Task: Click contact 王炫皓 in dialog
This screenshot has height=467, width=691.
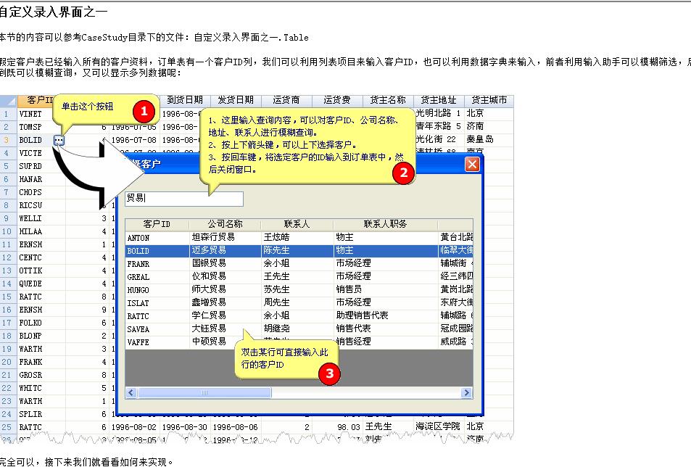Action: coord(277,237)
